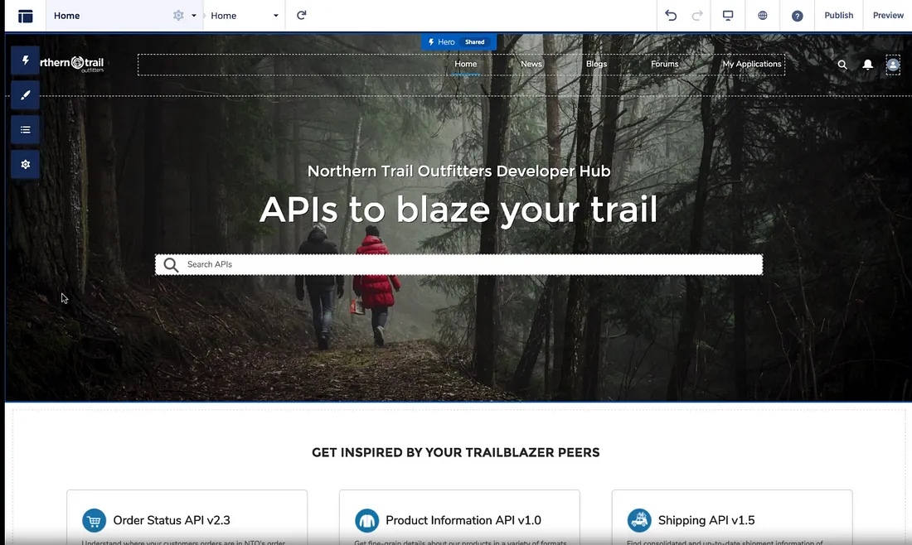Click the Preview button
The width and height of the screenshot is (912, 545).
click(888, 15)
